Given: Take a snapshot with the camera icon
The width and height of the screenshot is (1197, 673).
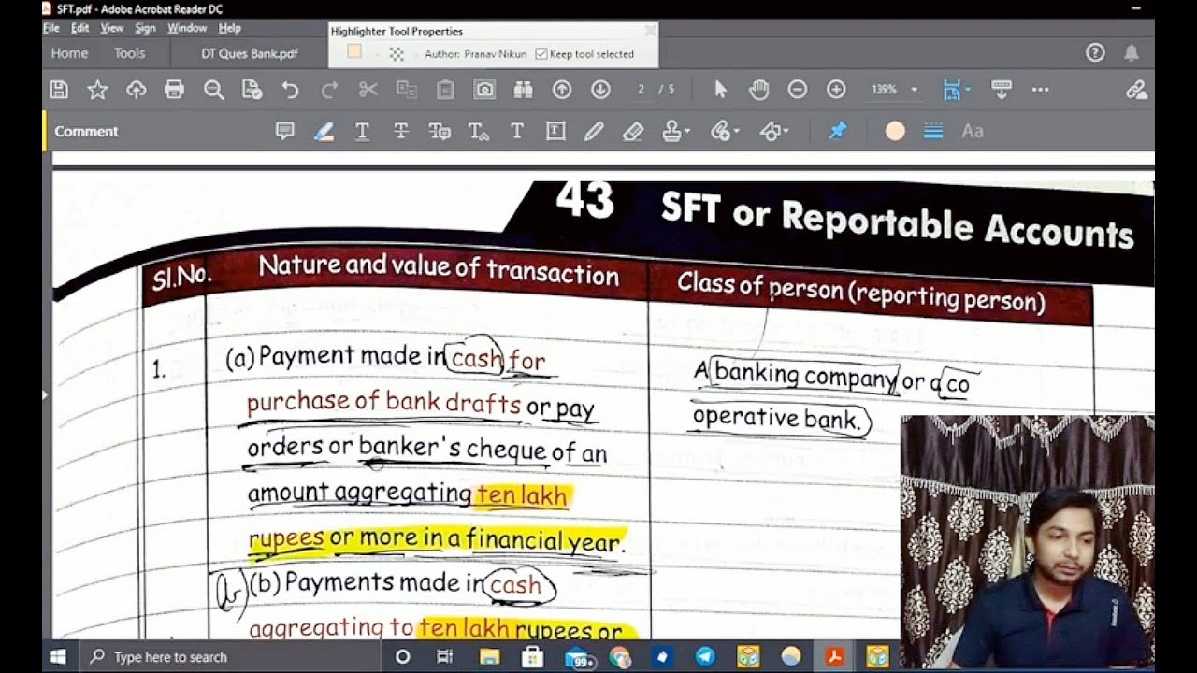Looking at the screenshot, I should pyautogui.click(x=484, y=90).
